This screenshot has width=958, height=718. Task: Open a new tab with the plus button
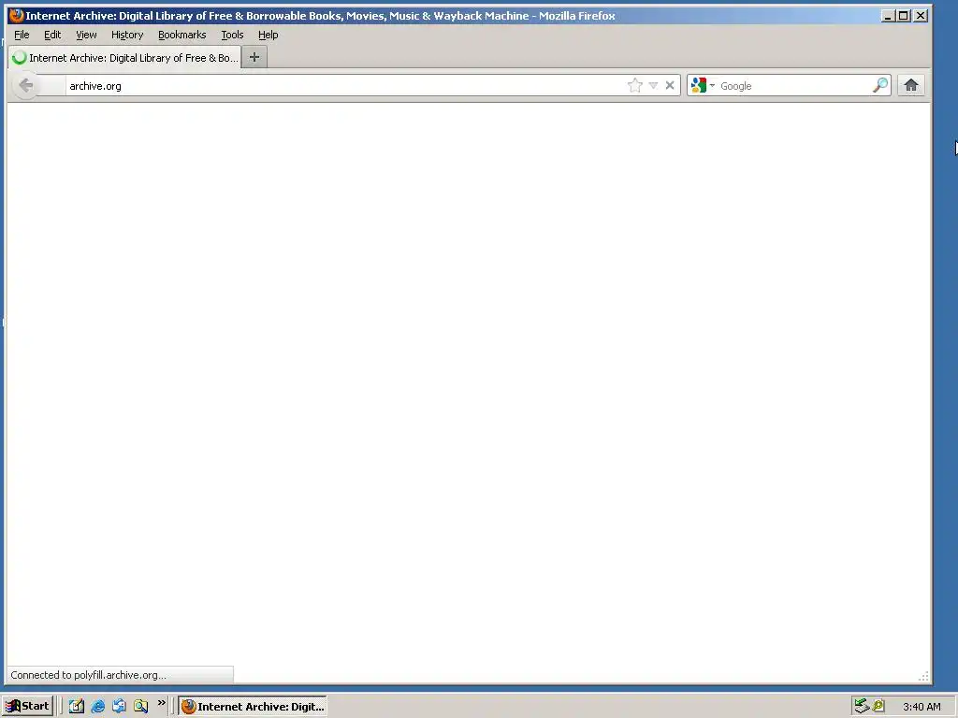[254, 57]
